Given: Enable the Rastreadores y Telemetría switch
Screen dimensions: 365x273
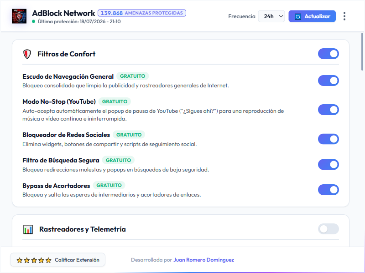Looking at the screenshot, I should (328, 229).
